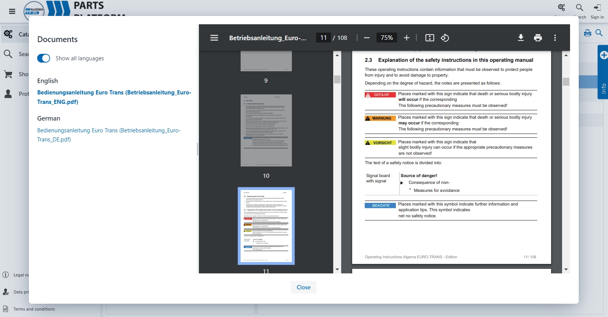Click document view scroll up arrow
608x317 pixels.
pyautogui.click(x=566, y=55)
